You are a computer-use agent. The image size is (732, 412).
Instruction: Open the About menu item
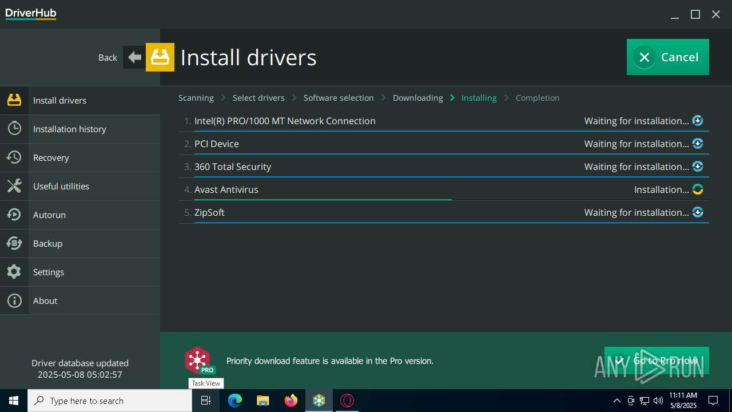(80, 300)
